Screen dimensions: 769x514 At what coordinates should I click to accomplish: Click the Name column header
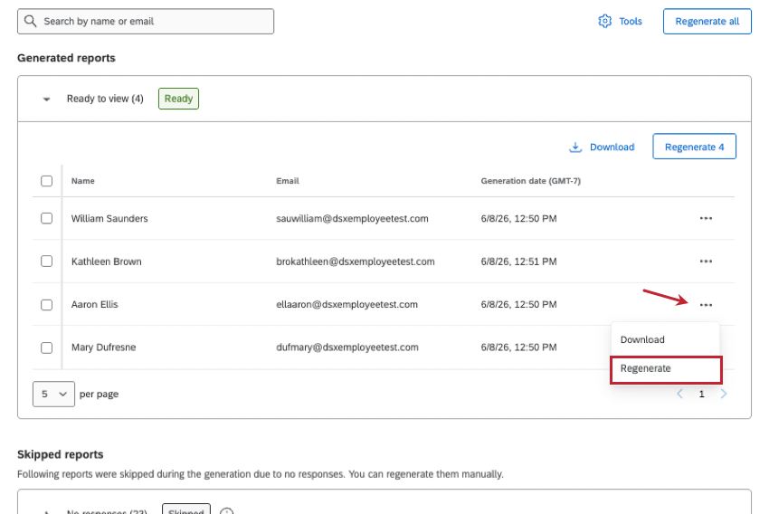pyautogui.click(x=83, y=181)
